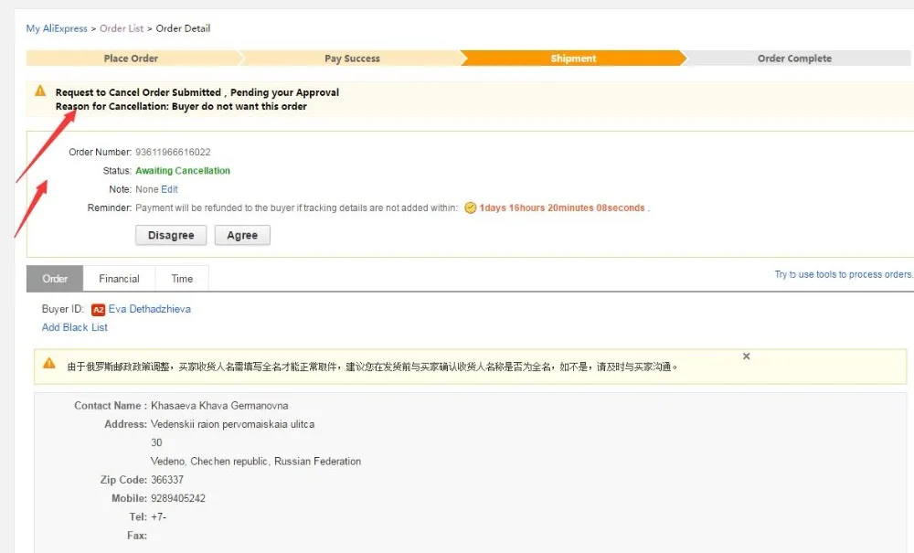
Task: Click Vedeno, Chechen republic address line
Action: 256,461
